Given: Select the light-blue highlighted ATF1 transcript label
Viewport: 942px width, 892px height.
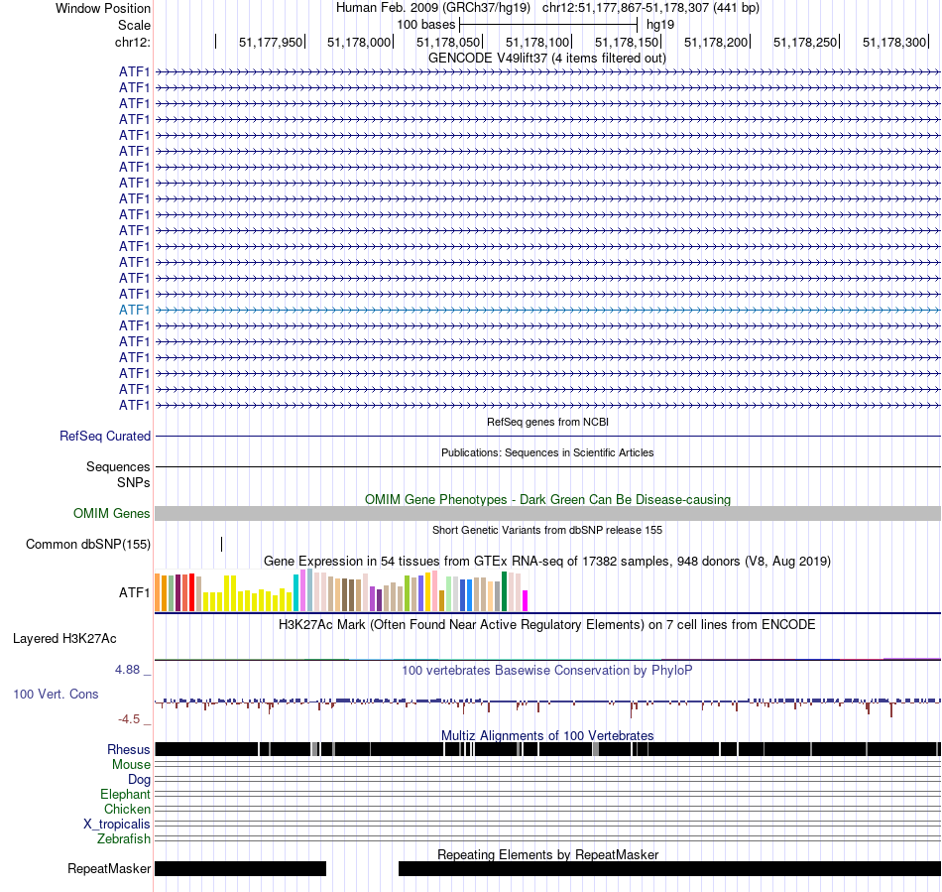Looking at the screenshot, I should point(134,311).
